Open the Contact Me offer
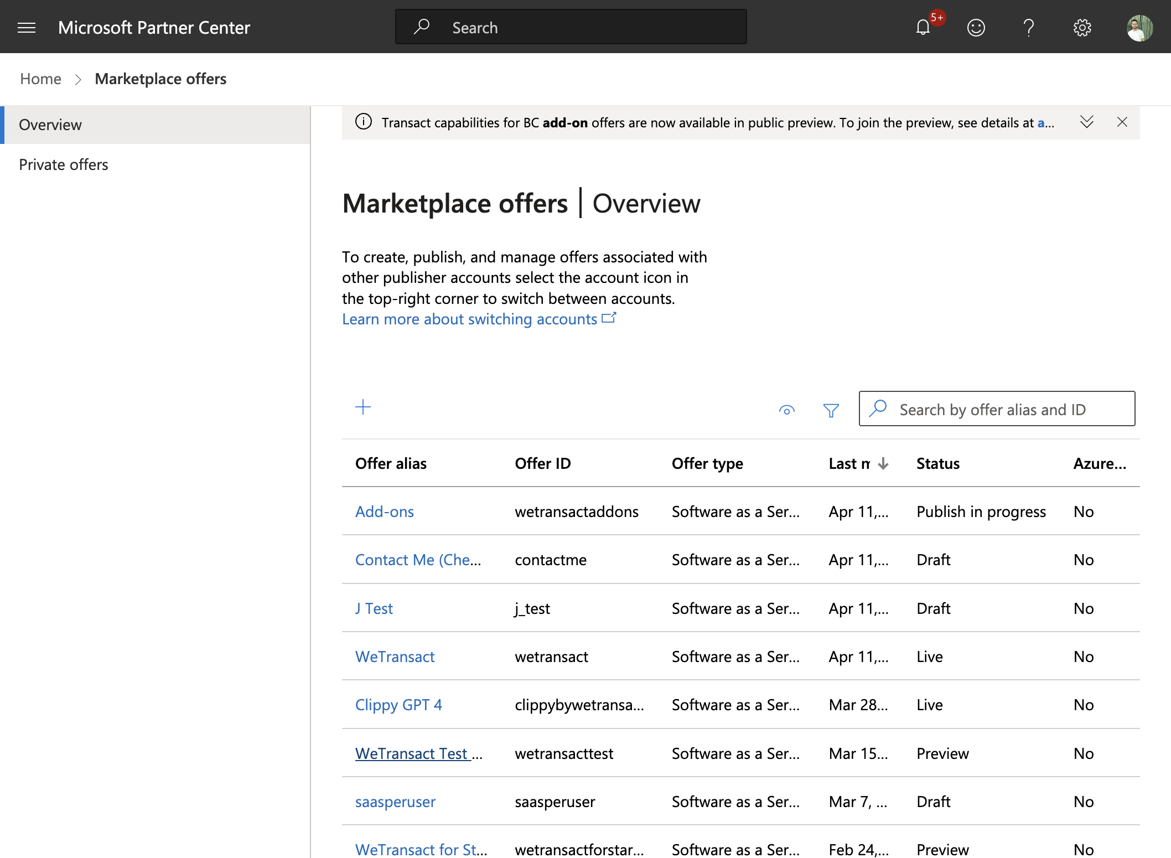Screen dimensions: 1171x858 click(418, 560)
